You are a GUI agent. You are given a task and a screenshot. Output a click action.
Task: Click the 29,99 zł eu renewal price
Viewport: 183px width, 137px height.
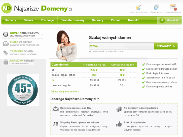[x=123, y=80]
